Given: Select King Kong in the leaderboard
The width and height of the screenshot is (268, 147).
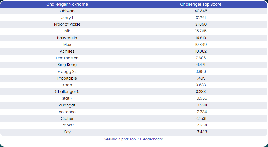Looking at the screenshot, I should (x=67, y=65).
